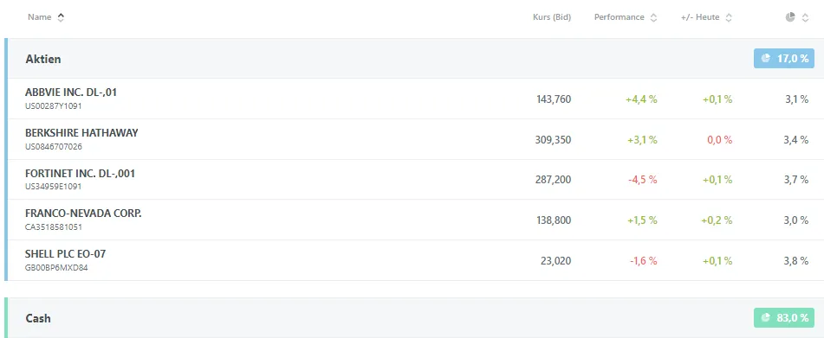Click Shell's 23,020 bid price
Viewport: 824px width, 338px height.
555,260
